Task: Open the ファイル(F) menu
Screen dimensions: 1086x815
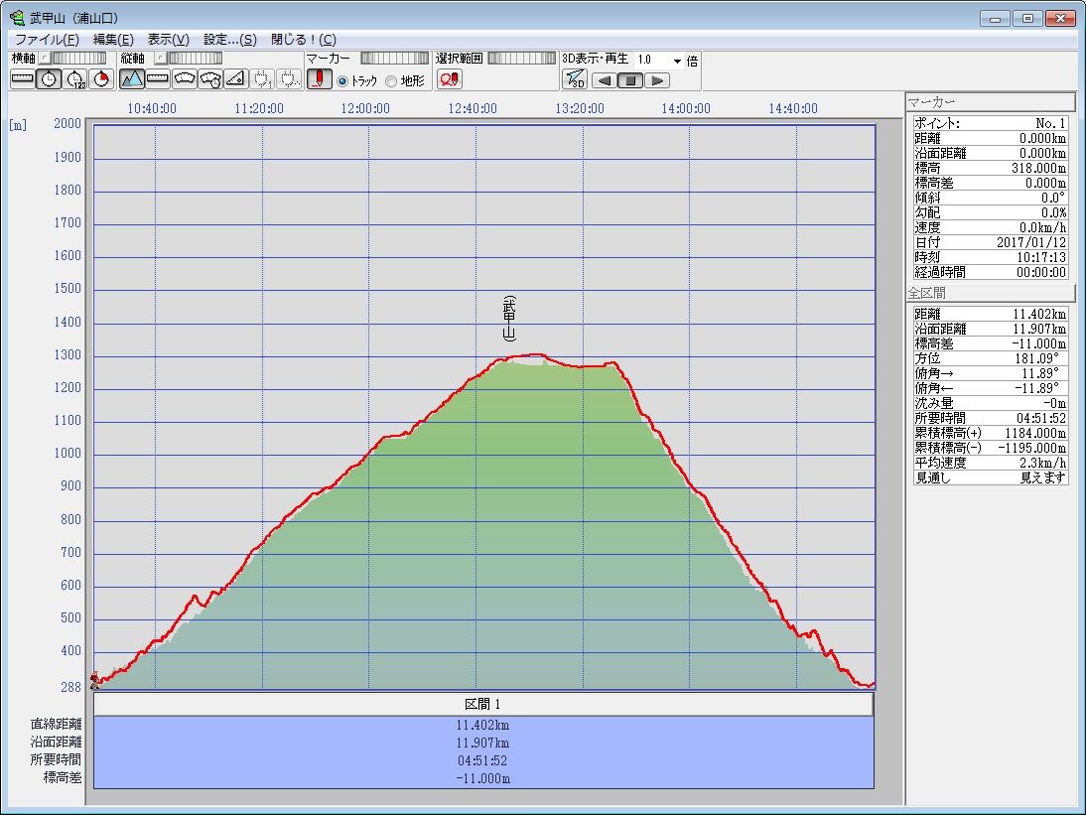Action: coord(47,40)
